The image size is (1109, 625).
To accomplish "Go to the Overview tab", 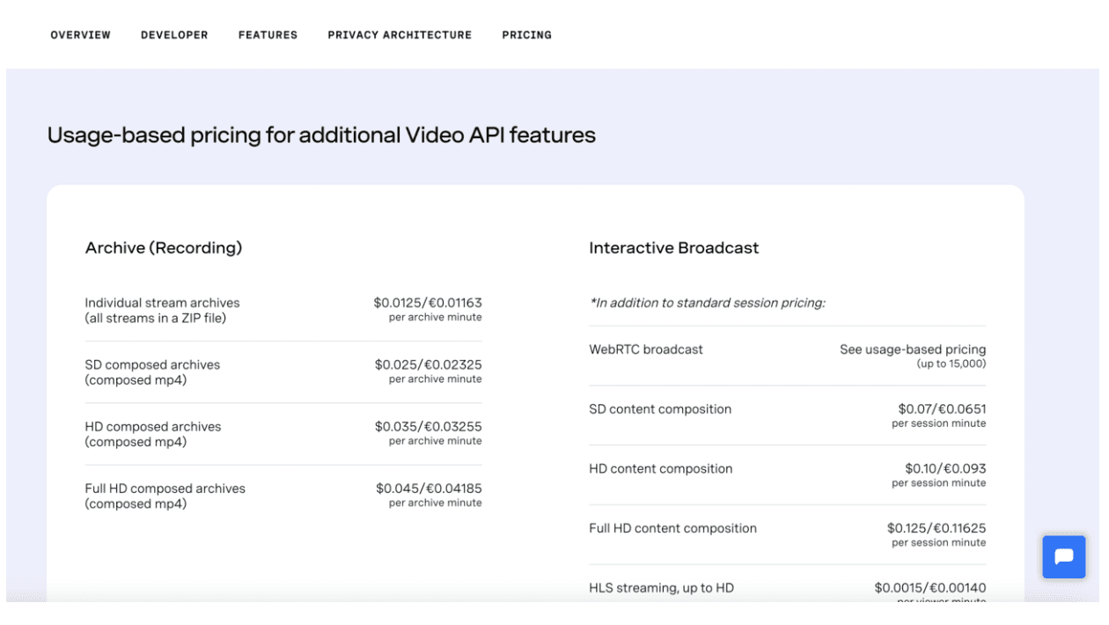I will (81, 35).
